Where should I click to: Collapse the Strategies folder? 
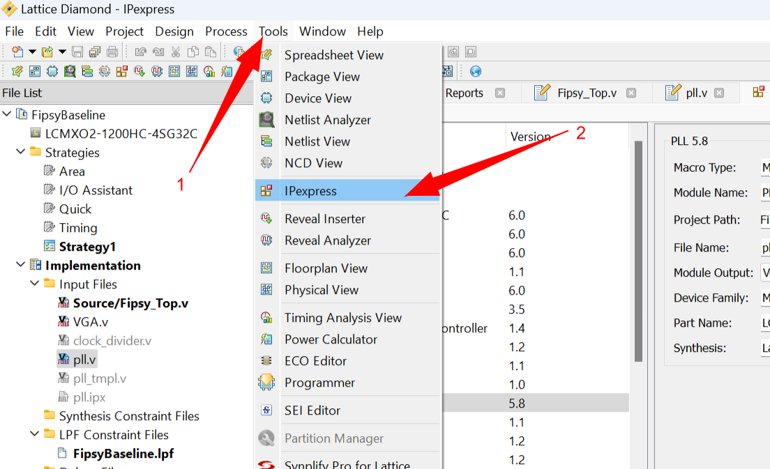pos(21,152)
